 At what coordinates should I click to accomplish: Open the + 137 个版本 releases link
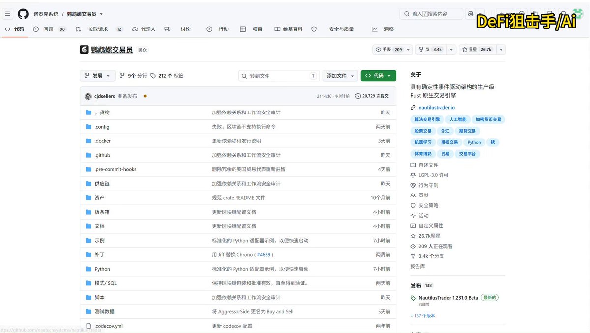click(423, 316)
